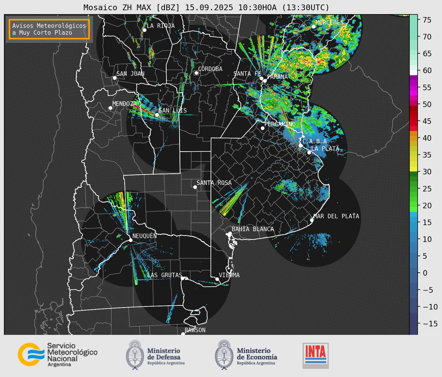Select the C.A.B.A. city marker
The width and height of the screenshot is (442, 377).
[x=301, y=146]
